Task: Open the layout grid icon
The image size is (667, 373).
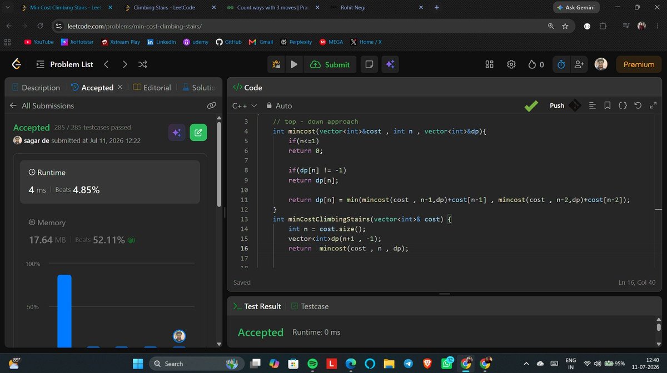Action: click(489, 64)
